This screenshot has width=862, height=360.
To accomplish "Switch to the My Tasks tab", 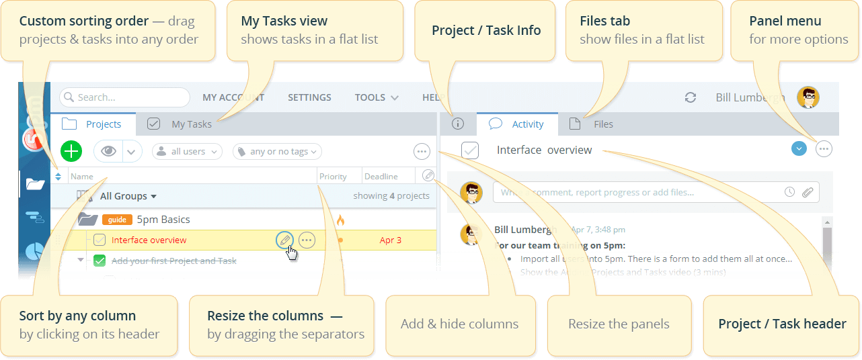I will pos(190,124).
